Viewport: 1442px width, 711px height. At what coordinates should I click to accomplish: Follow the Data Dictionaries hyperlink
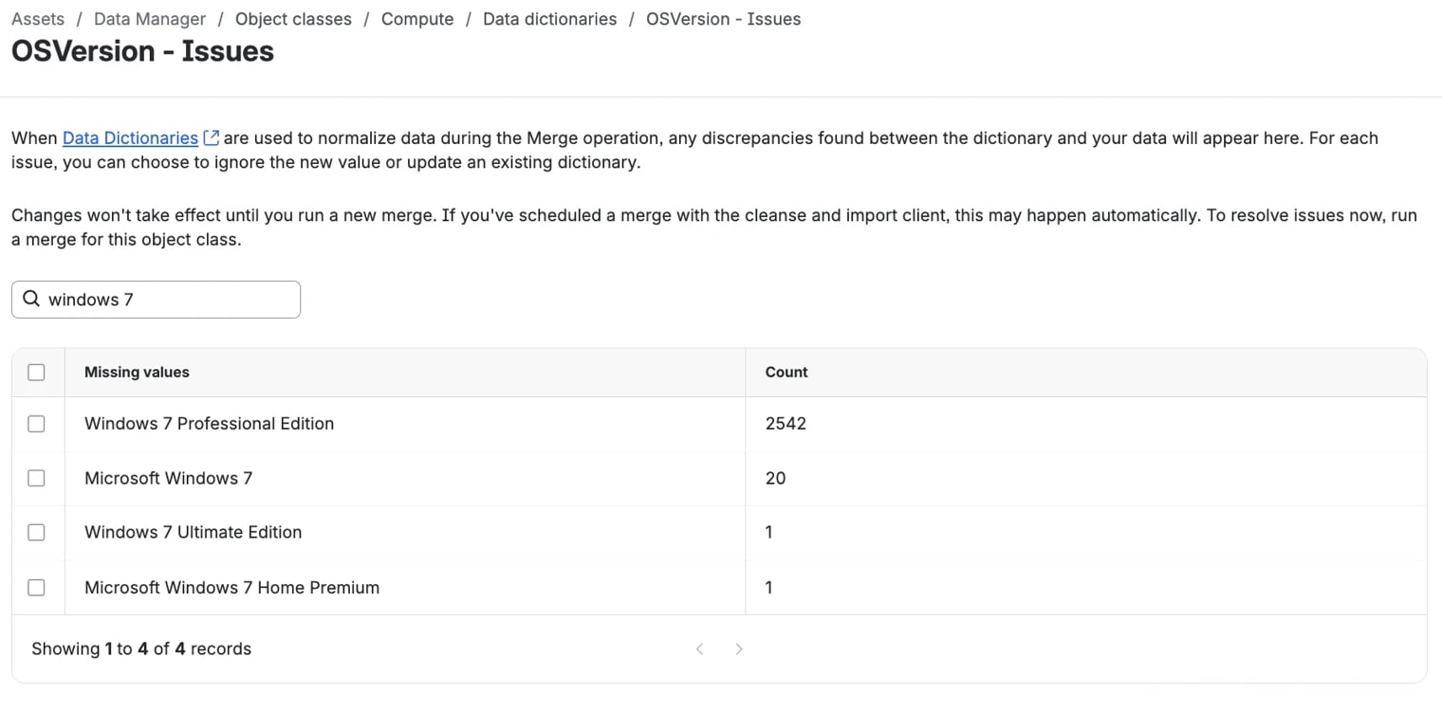click(130, 138)
